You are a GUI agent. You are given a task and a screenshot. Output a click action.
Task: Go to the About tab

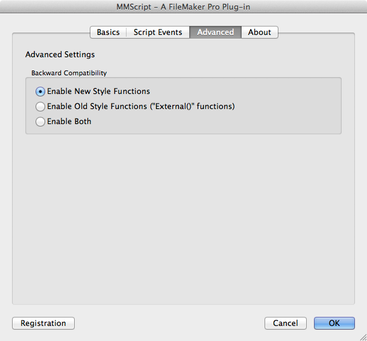[260, 33]
